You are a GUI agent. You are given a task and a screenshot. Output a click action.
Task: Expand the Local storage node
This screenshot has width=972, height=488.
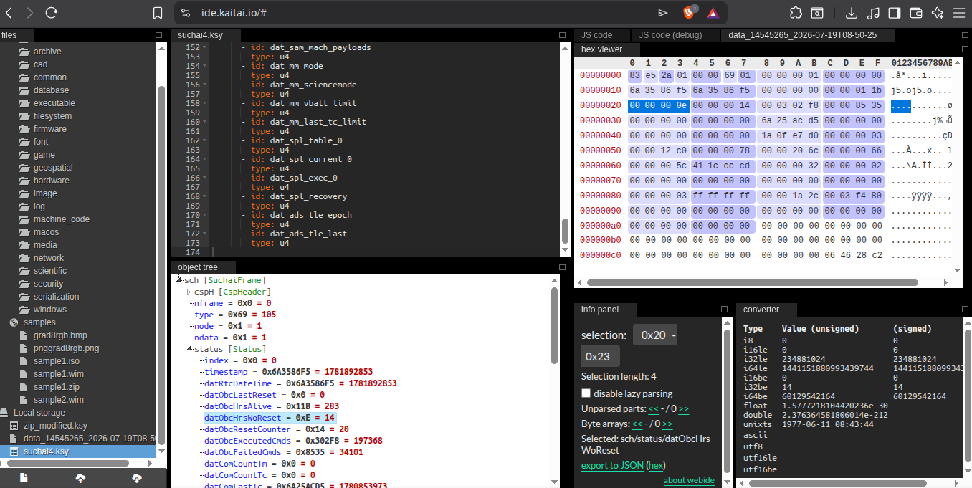coord(39,413)
